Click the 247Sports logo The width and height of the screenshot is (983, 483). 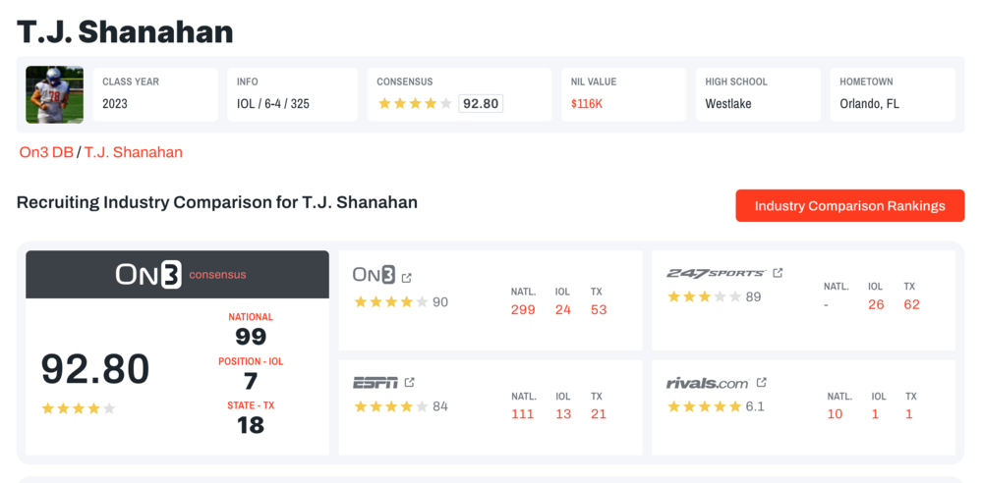(x=715, y=273)
